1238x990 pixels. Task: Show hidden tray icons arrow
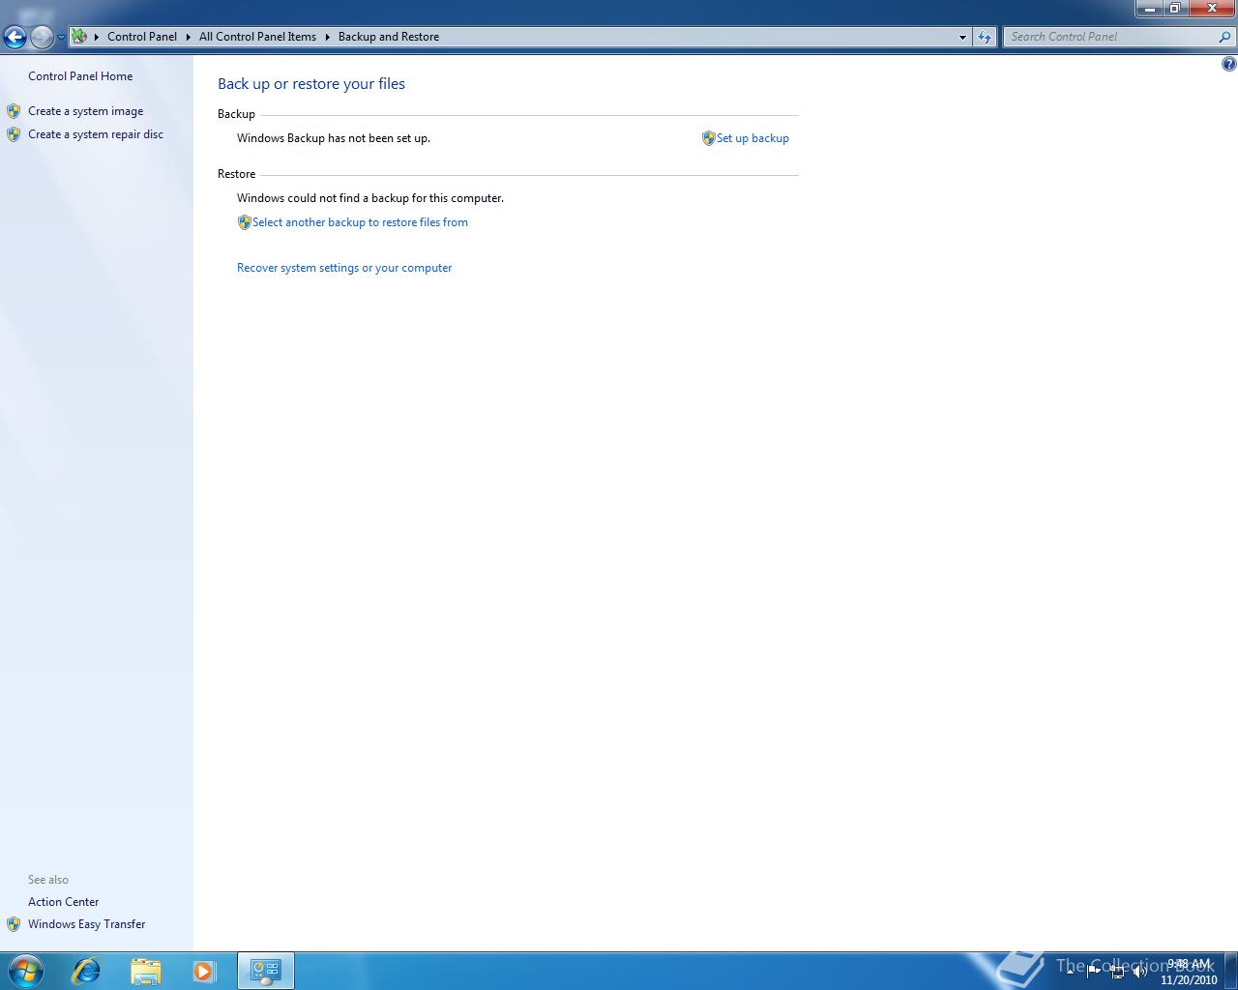coord(1070,972)
